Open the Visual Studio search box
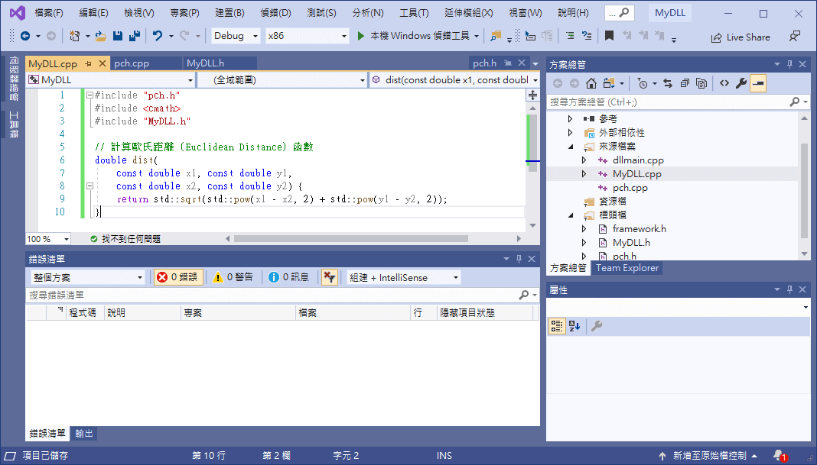This screenshot has height=465, width=817. [x=619, y=13]
